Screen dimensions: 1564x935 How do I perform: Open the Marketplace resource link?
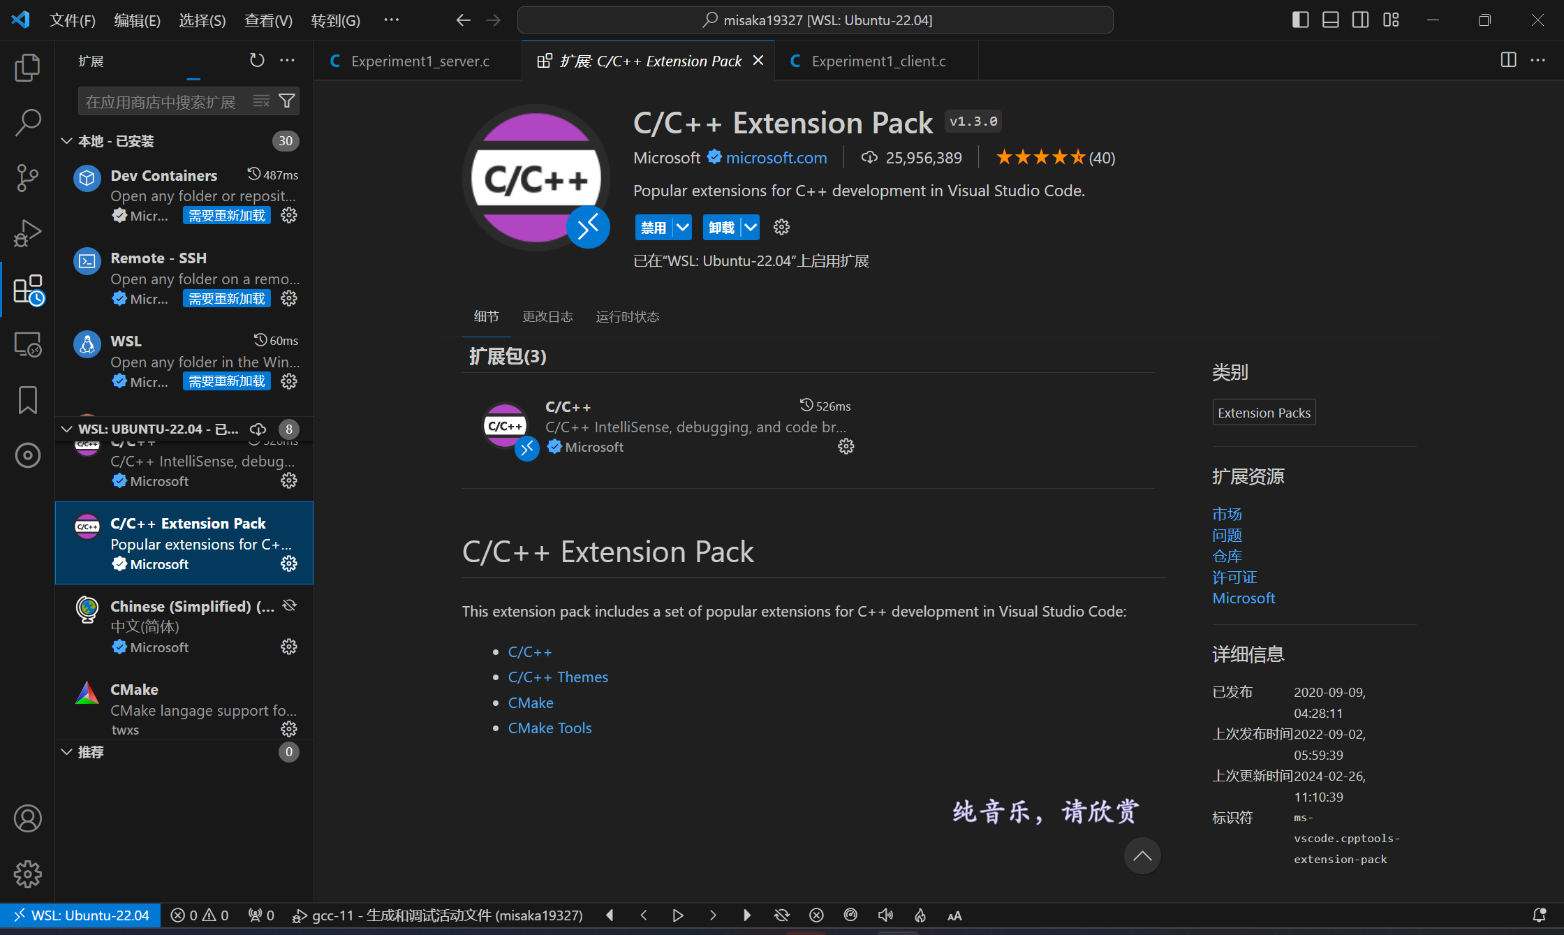[x=1227, y=514]
